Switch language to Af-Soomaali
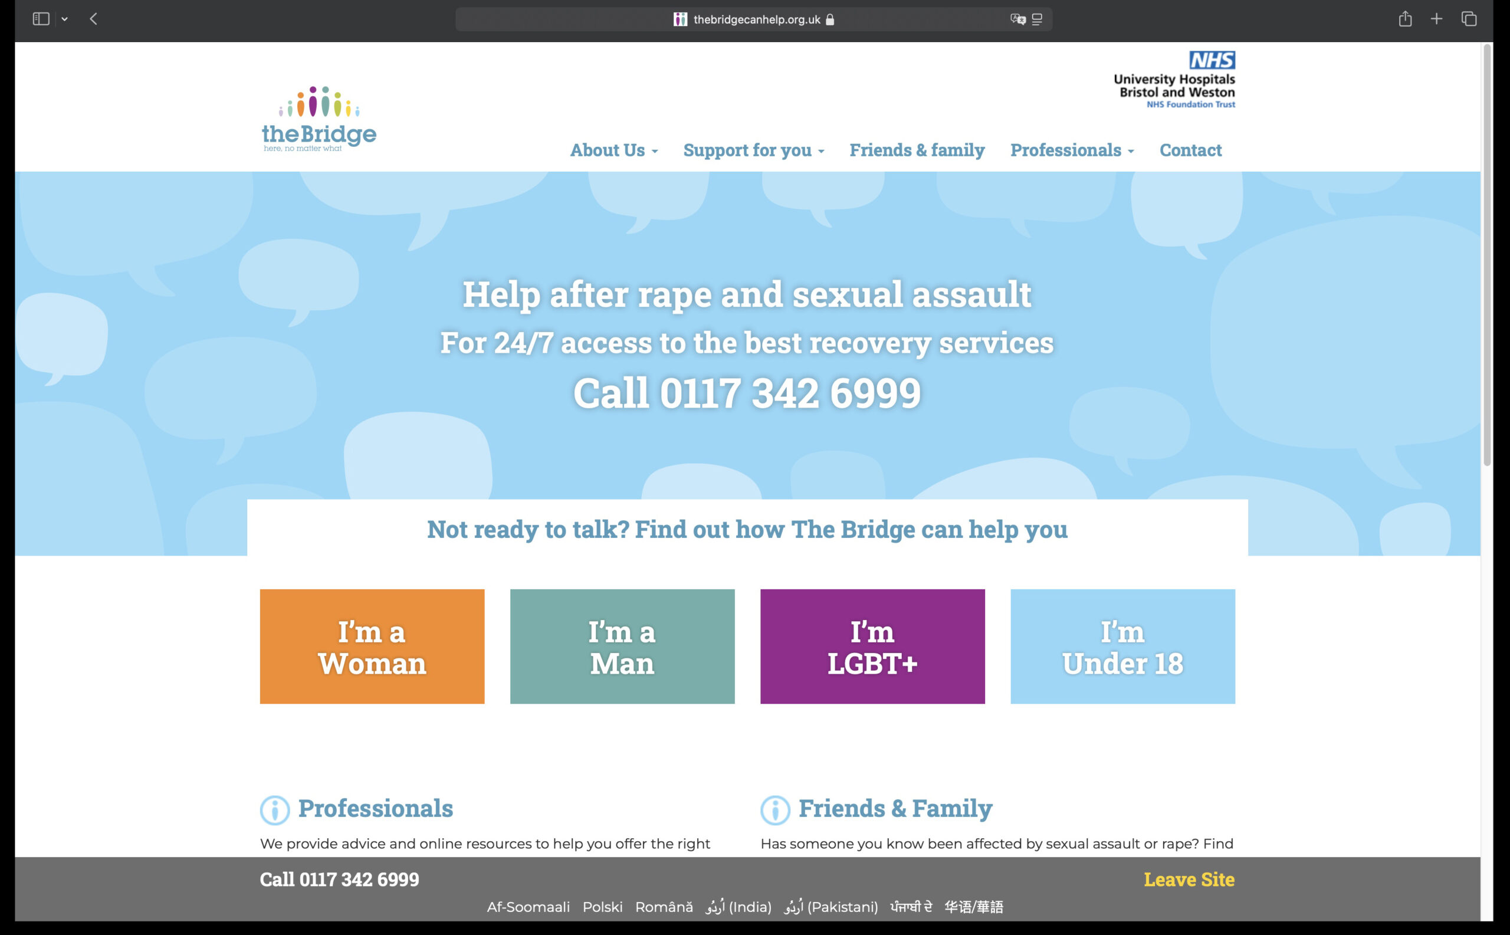1510x935 pixels. click(528, 907)
